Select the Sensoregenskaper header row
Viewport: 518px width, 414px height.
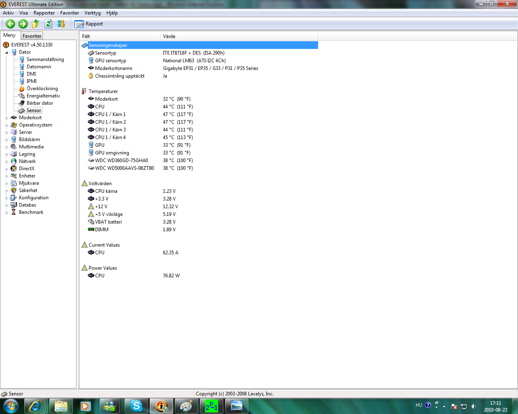pos(199,45)
